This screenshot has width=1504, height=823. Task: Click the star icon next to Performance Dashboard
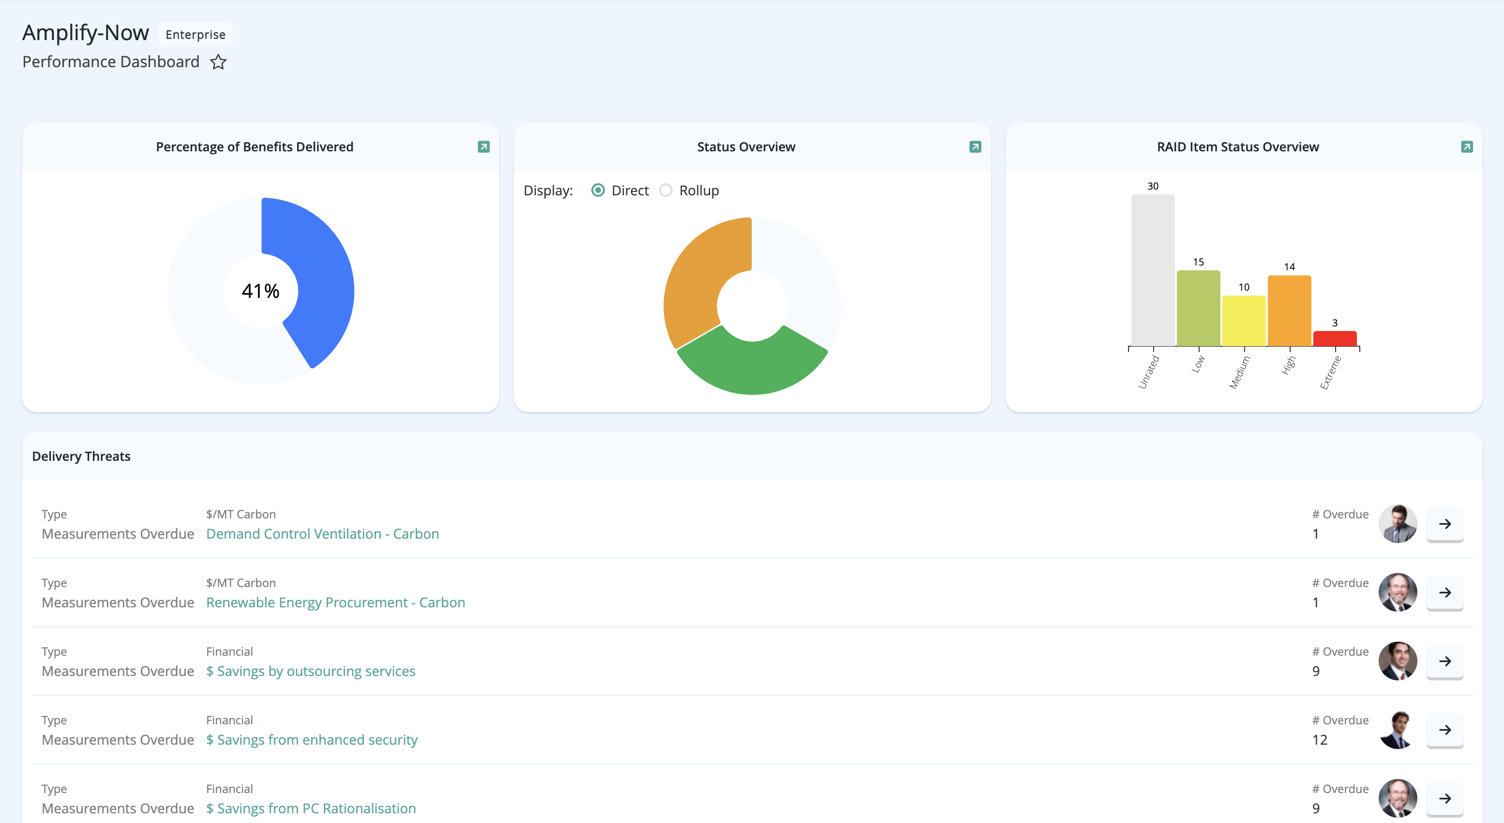pyautogui.click(x=218, y=62)
